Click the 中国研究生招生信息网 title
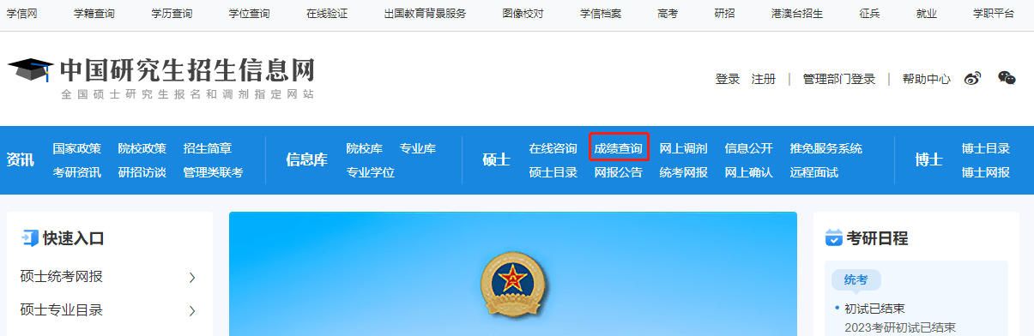This screenshot has height=336, width=1034. click(x=187, y=70)
